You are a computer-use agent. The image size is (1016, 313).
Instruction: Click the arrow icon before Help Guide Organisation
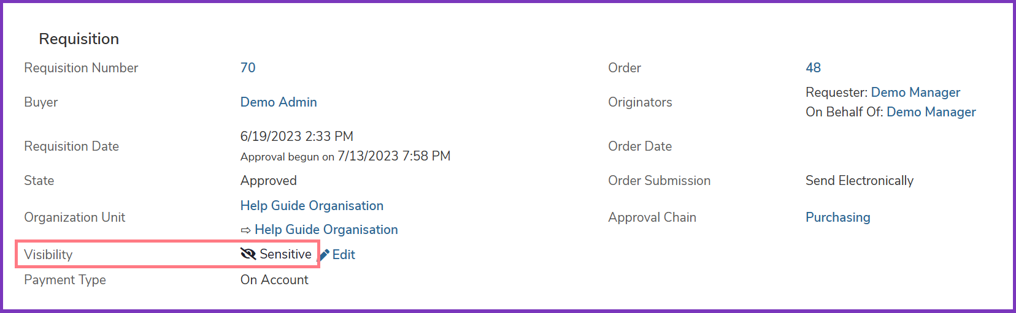[245, 230]
